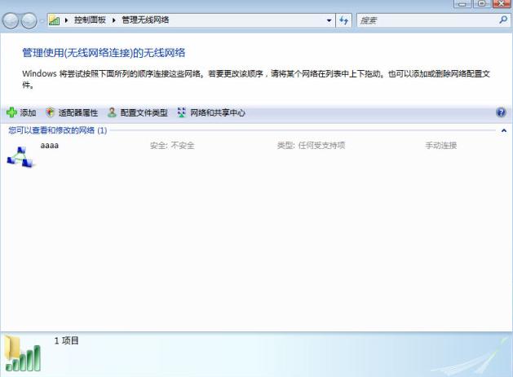
Task: Maximize the window
Action: point(481,3)
